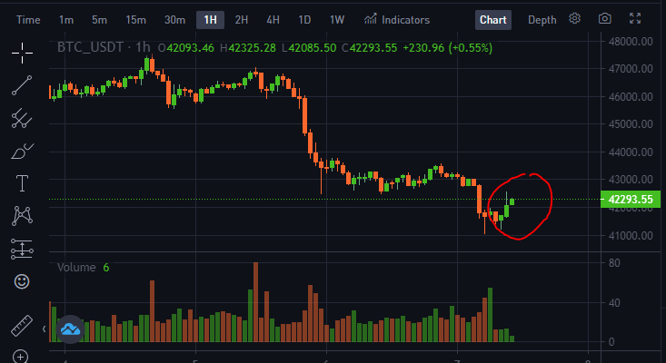The width and height of the screenshot is (666, 363).
Task: Open the long position prediction tool
Action: pyautogui.click(x=22, y=249)
